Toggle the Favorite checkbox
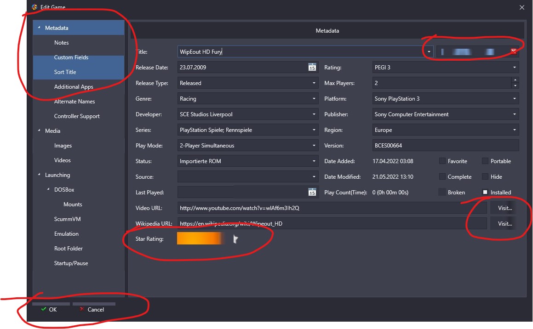 point(442,161)
